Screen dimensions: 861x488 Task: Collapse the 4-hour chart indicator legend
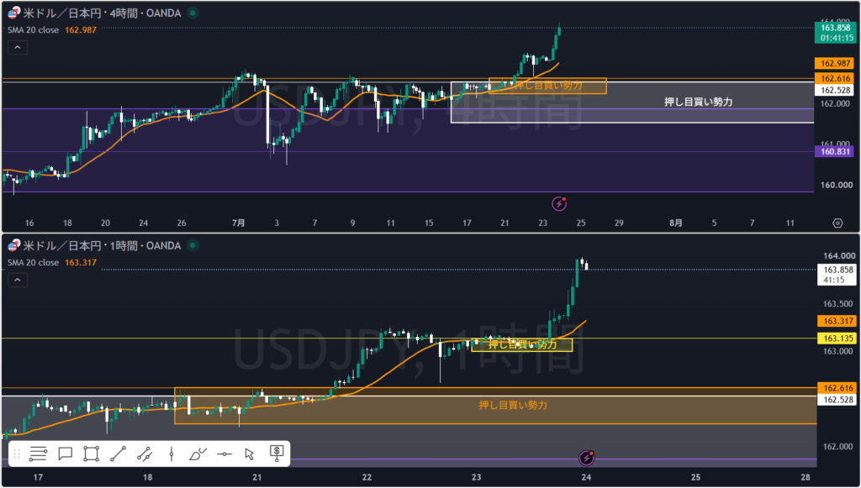18,48
